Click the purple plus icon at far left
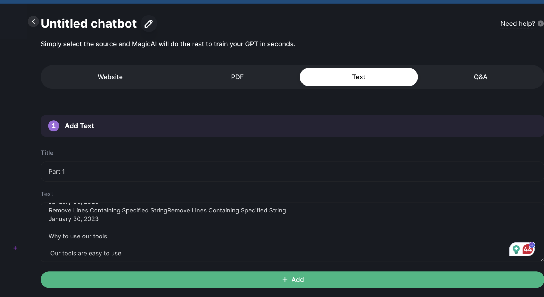544x297 pixels. tap(15, 248)
